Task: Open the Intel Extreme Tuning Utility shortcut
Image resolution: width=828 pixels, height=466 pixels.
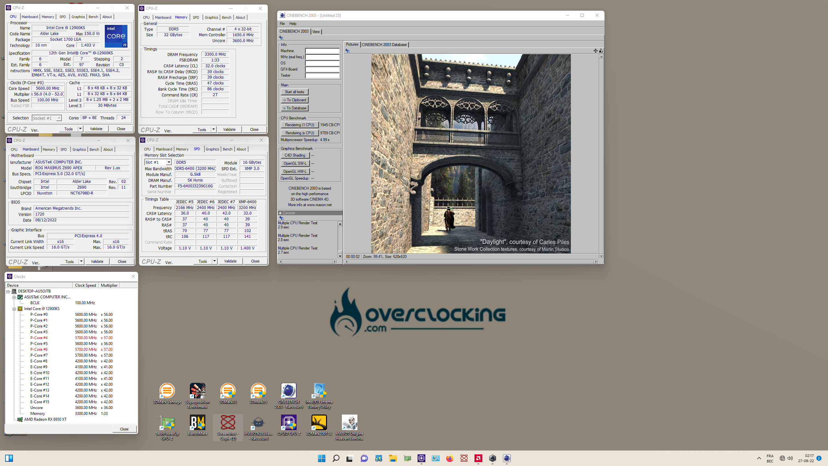Action: point(319,395)
